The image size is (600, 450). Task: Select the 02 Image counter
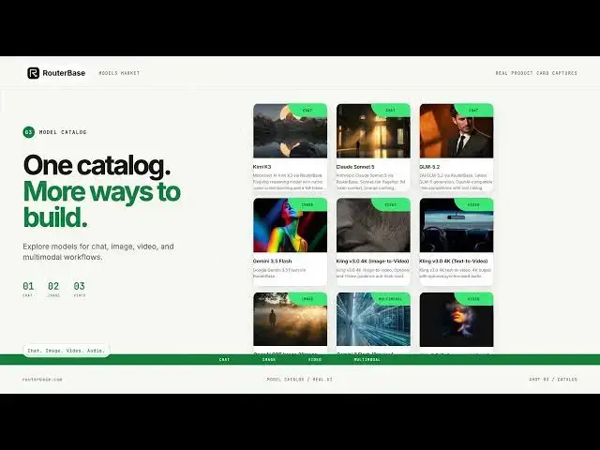(53, 290)
